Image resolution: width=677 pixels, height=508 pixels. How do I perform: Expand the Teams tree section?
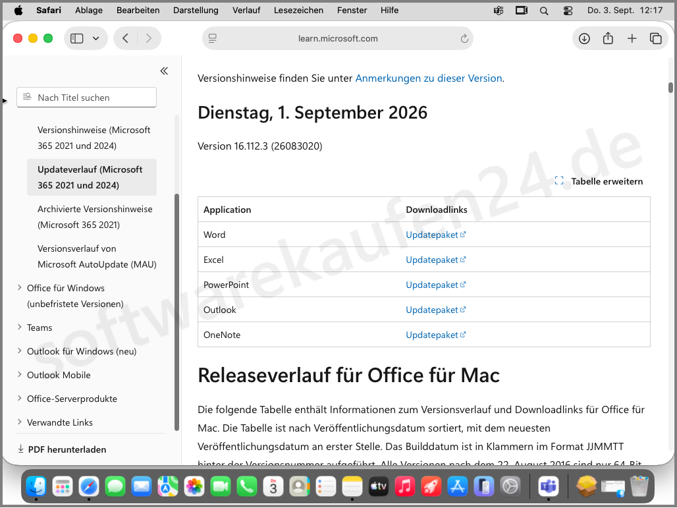(x=20, y=327)
